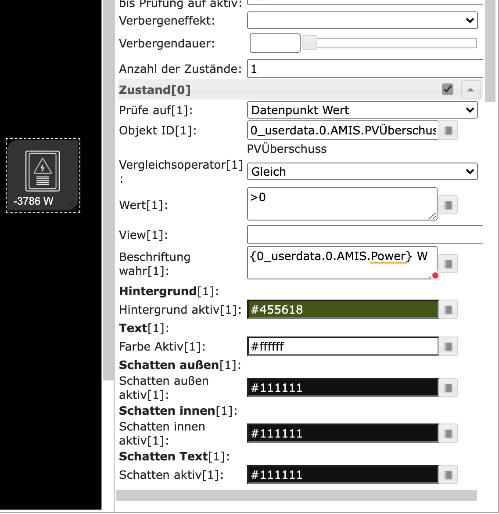Open color picker for Farbe Aktiv
499x514 pixels.
pyautogui.click(x=448, y=347)
